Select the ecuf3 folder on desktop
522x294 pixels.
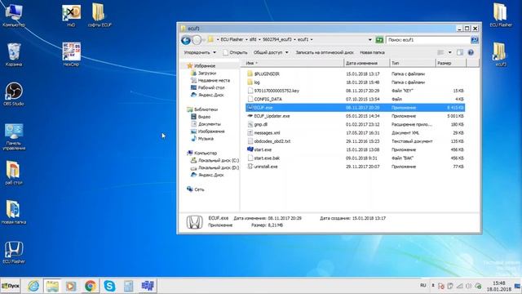tap(500, 55)
